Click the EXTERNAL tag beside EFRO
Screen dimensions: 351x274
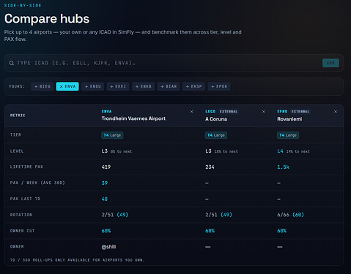300,112
